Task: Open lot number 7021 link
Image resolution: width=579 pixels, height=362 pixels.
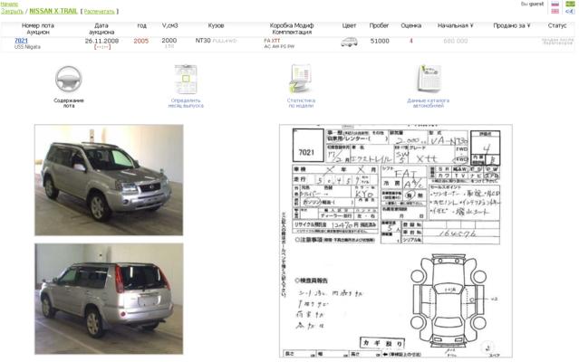Action: (21, 41)
